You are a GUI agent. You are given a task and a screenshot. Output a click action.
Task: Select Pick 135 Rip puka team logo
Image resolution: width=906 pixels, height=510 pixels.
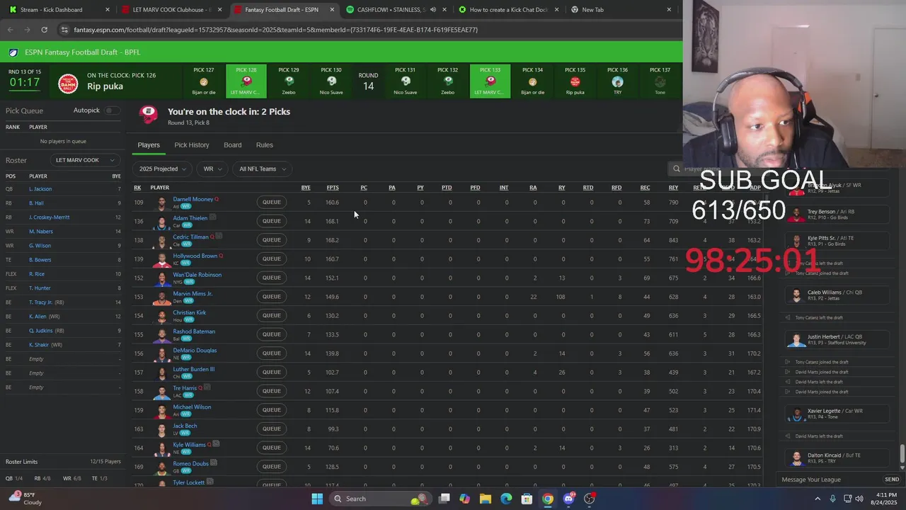click(575, 81)
